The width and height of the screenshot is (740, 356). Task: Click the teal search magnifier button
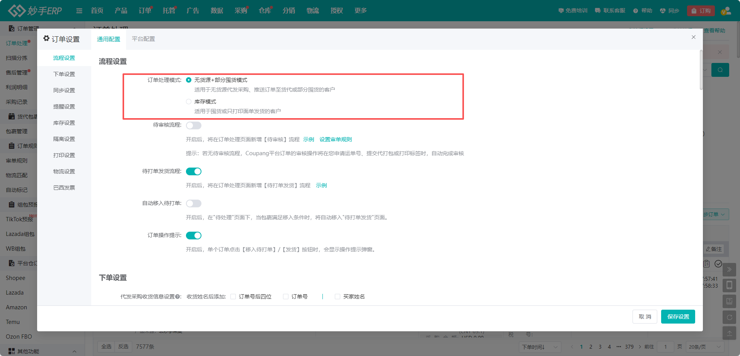point(720,70)
